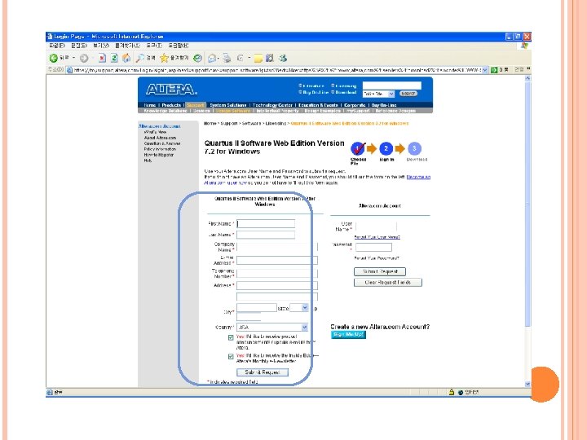Open the 편집(E) menu
Screen dimensions: 587x440
click(x=79, y=46)
